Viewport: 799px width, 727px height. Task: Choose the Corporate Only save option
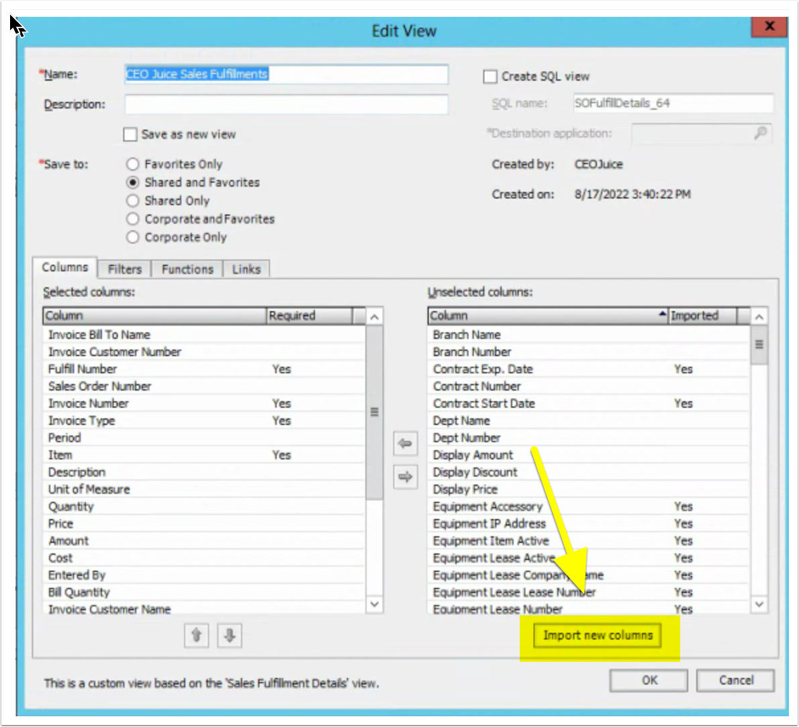click(x=133, y=238)
